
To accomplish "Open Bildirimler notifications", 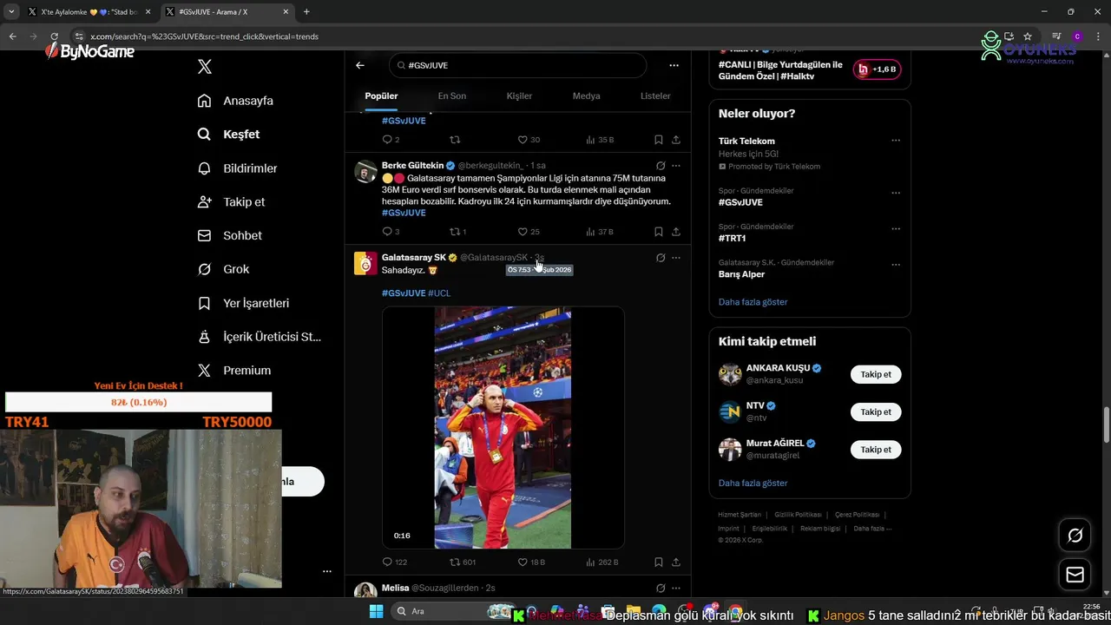I will 237,168.
